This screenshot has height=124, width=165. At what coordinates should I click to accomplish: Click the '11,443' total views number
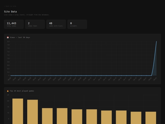(12, 23)
